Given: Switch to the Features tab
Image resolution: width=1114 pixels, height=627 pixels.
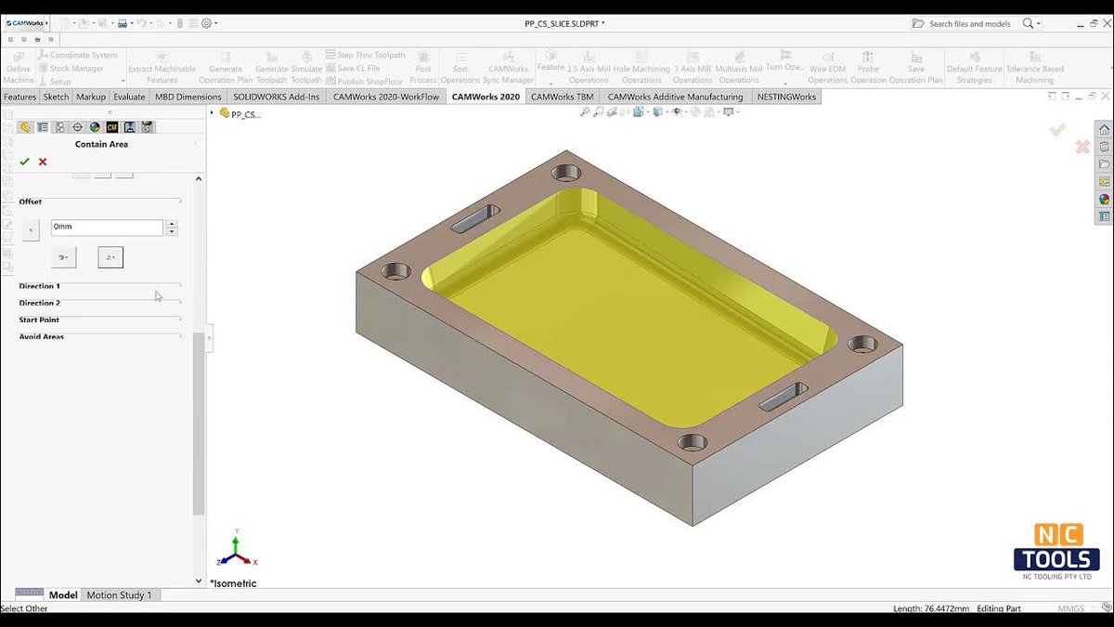Looking at the screenshot, I should (x=19, y=97).
